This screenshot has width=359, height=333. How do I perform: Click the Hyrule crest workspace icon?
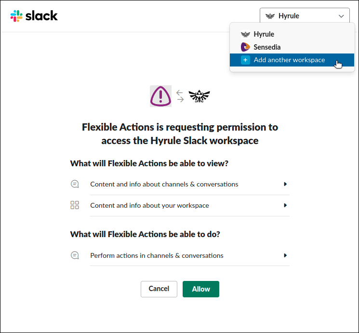(x=199, y=96)
